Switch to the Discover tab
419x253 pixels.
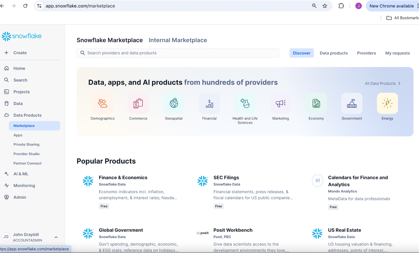[302, 53]
